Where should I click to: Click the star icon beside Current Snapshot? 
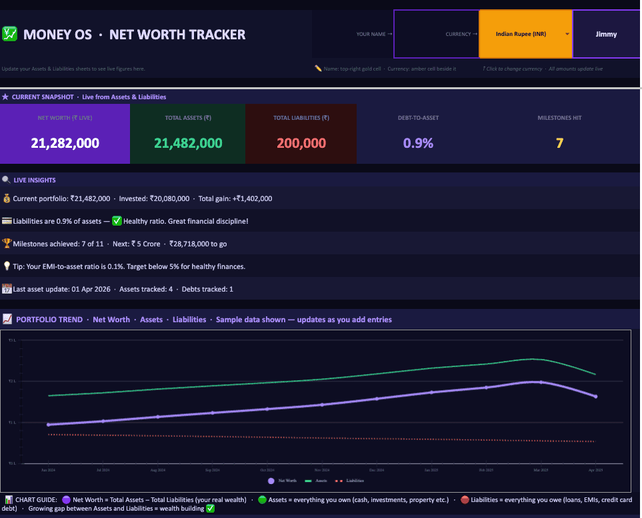5,97
